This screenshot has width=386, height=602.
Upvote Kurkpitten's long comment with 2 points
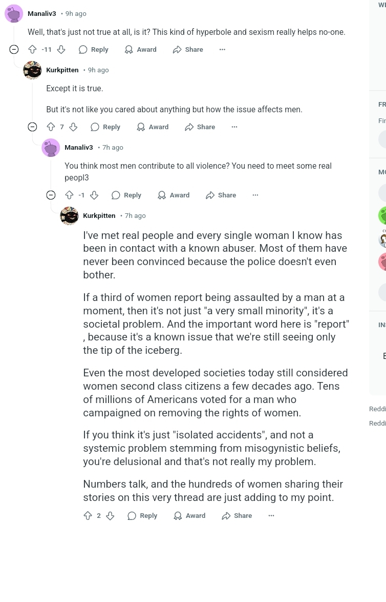point(88,516)
